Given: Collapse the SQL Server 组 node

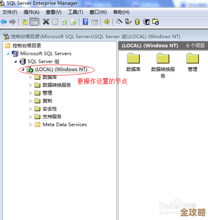Looking at the screenshot, I should (15, 62).
